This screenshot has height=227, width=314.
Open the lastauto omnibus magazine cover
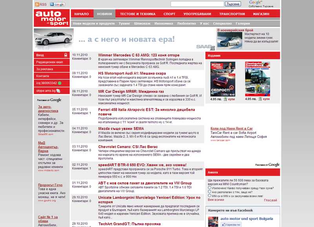coord(257,79)
